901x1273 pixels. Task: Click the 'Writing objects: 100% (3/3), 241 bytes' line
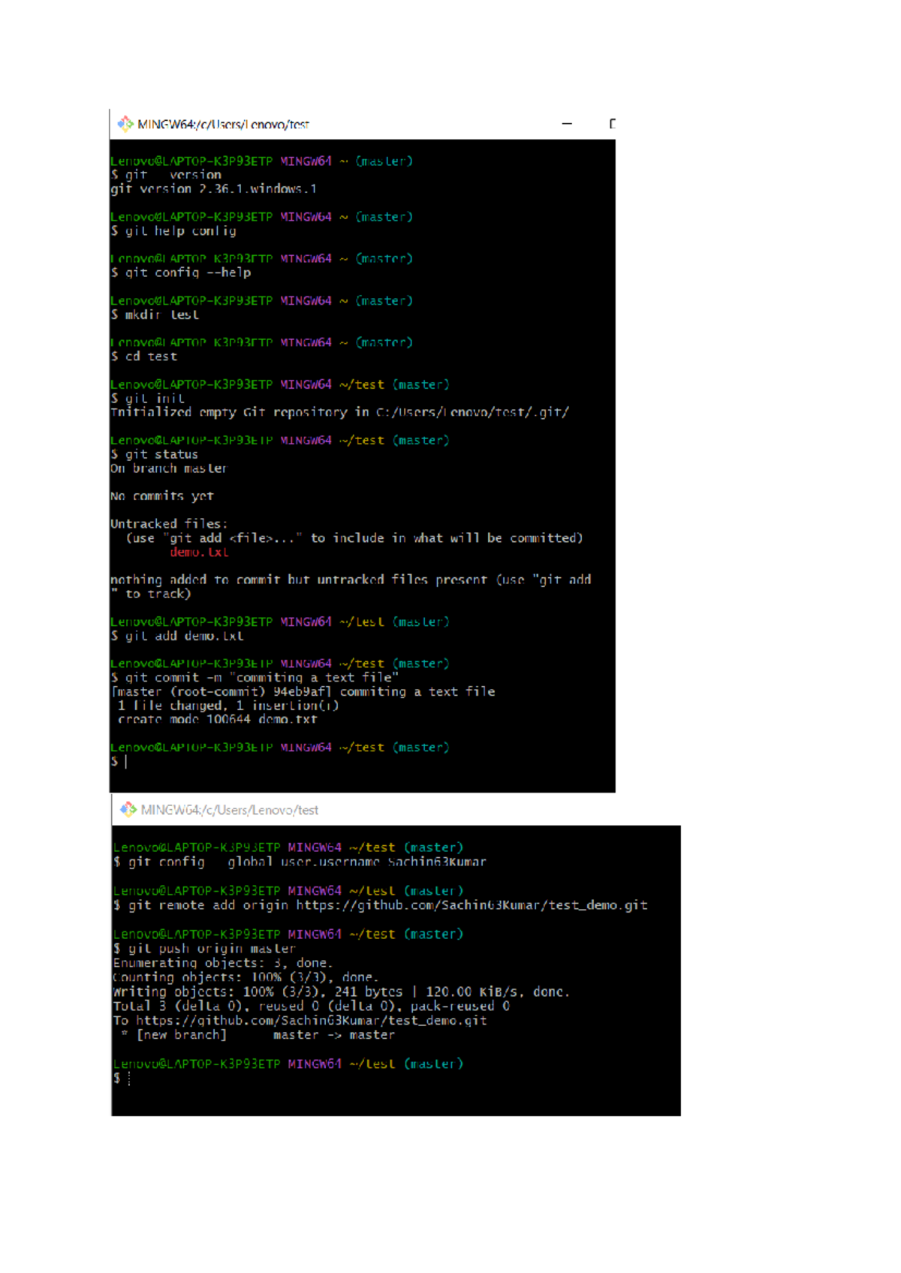(342, 992)
